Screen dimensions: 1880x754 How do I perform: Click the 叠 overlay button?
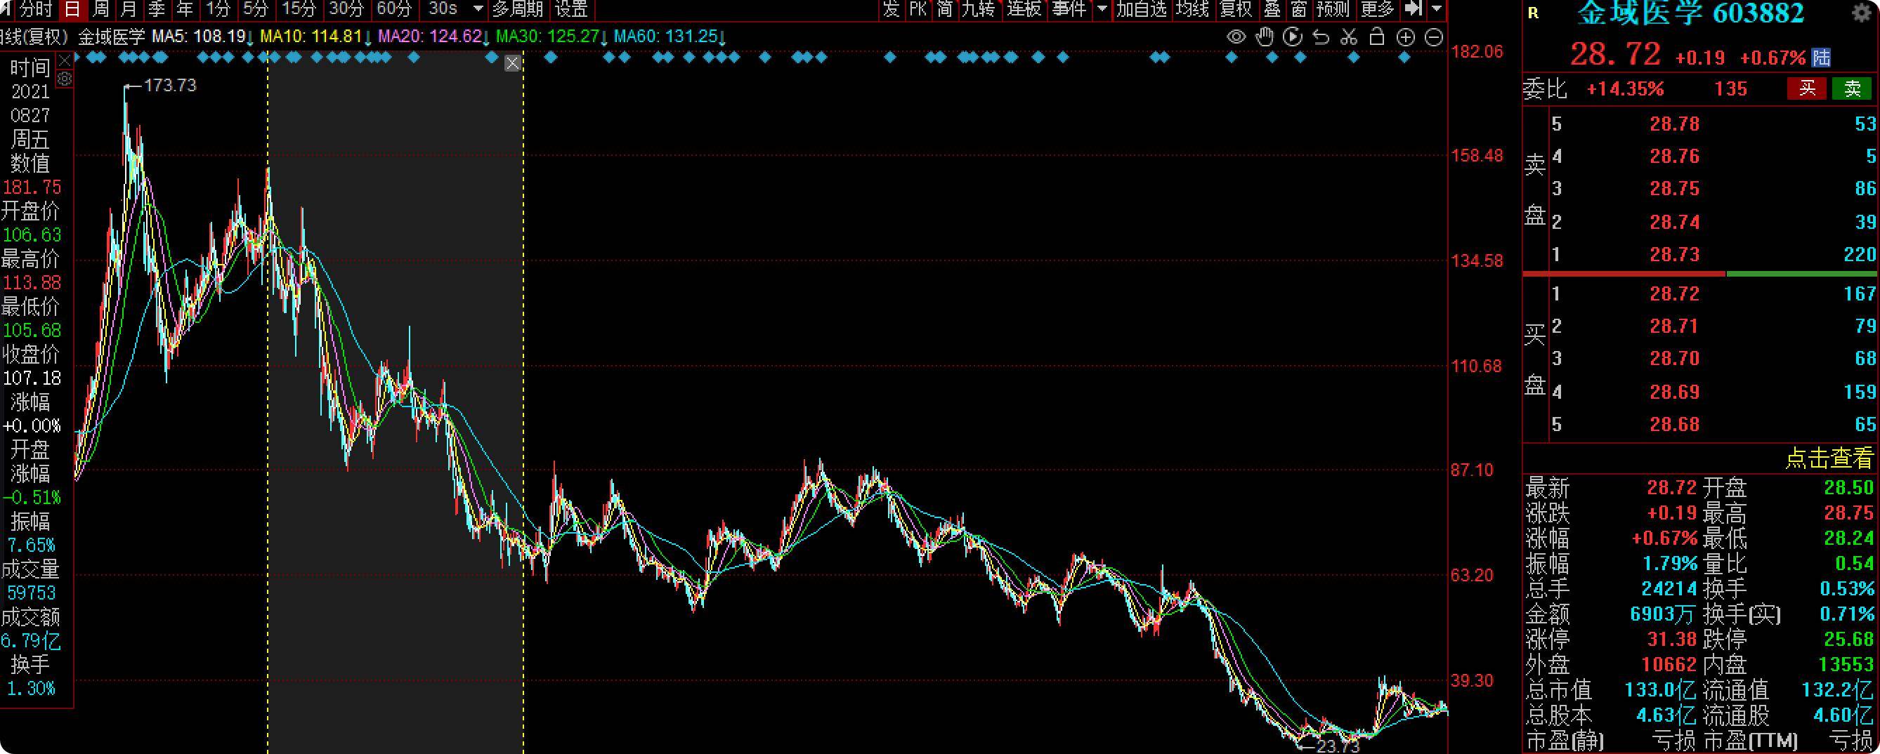click(x=1272, y=10)
